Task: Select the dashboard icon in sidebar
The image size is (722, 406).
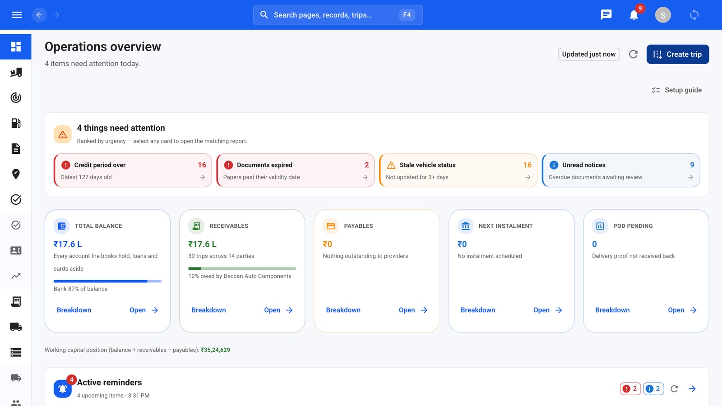Action: tap(16, 46)
